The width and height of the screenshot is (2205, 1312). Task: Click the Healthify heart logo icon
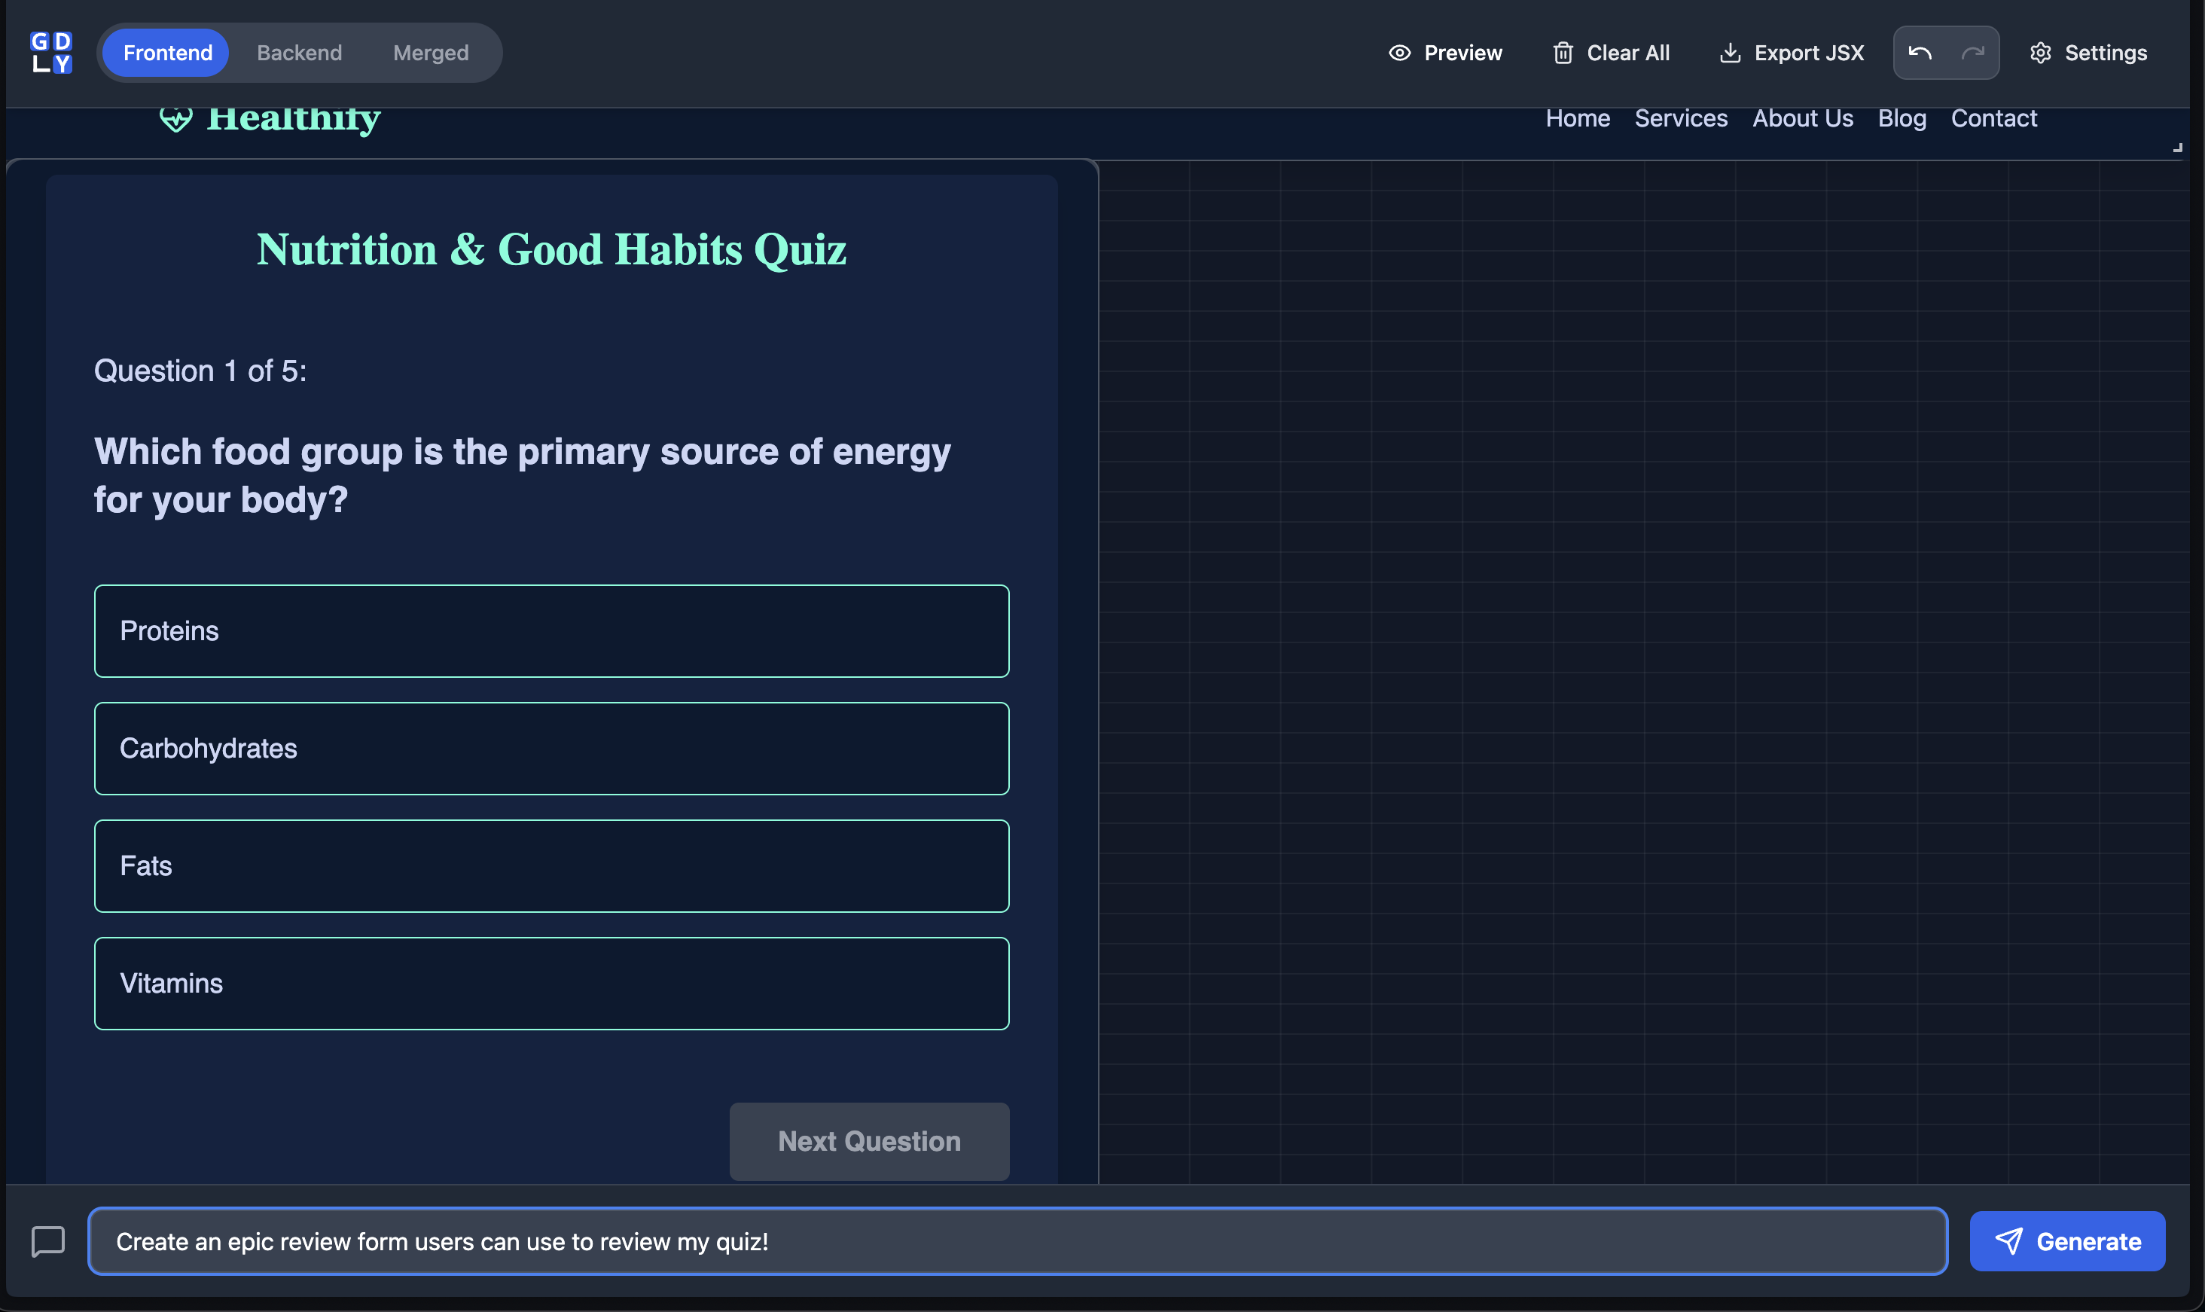tap(176, 118)
